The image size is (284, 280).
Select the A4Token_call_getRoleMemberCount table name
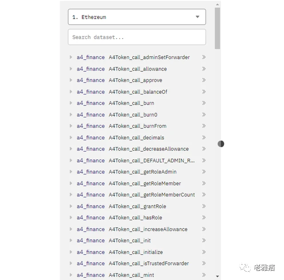(152, 194)
